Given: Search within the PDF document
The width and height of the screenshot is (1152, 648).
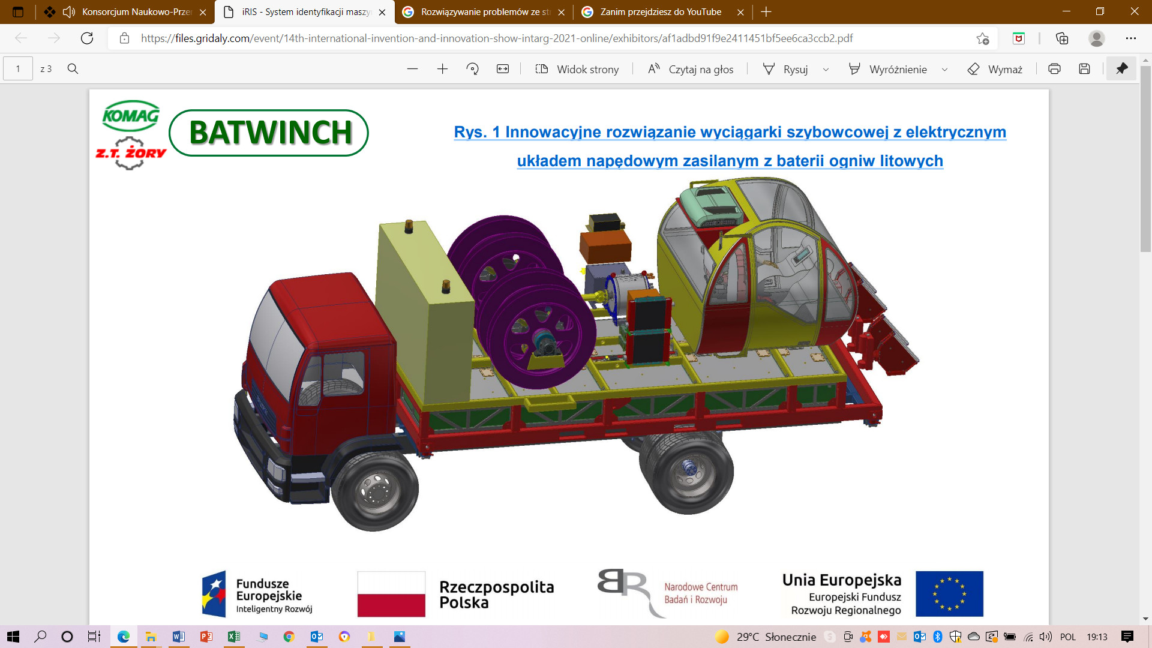Looking at the screenshot, I should pos(73,69).
